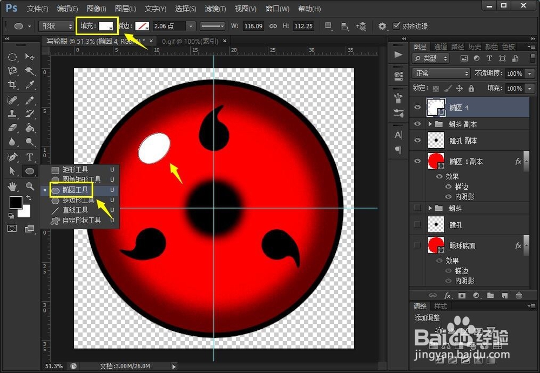Hide the 椭圆 1 副本 layer
This screenshot has width=540, height=373.
(x=417, y=161)
